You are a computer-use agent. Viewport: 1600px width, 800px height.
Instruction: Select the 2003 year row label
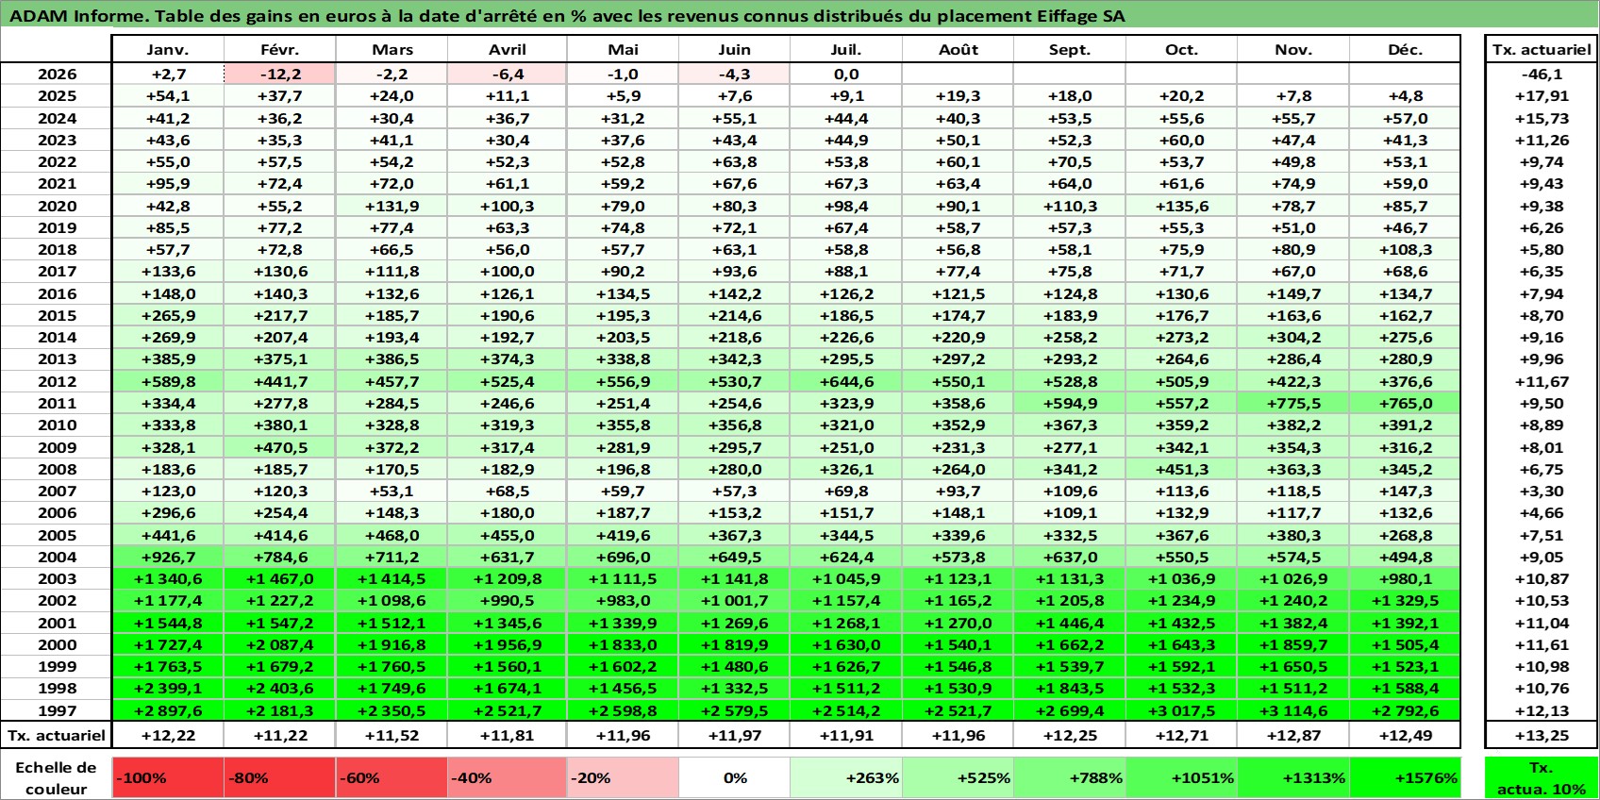[57, 578]
